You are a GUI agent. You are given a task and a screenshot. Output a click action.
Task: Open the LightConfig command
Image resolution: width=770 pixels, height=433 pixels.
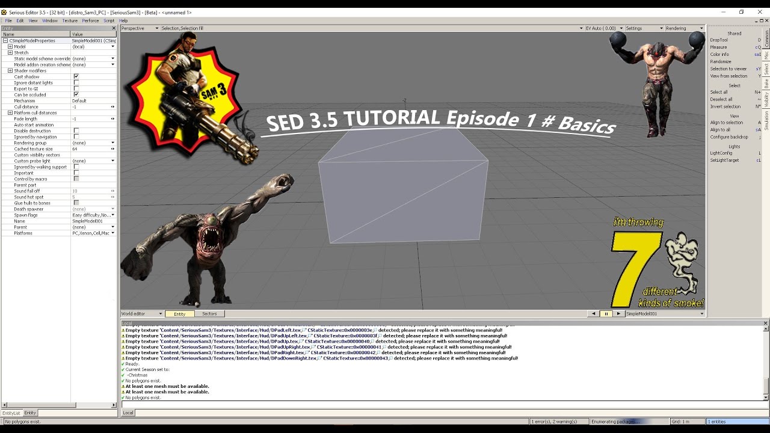(x=721, y=153)
